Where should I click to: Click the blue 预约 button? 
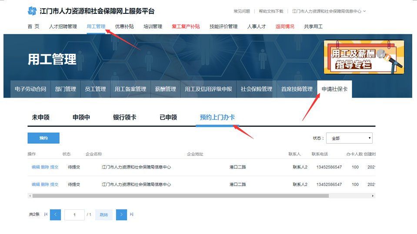pyautogui.click(x=43, y=138)
